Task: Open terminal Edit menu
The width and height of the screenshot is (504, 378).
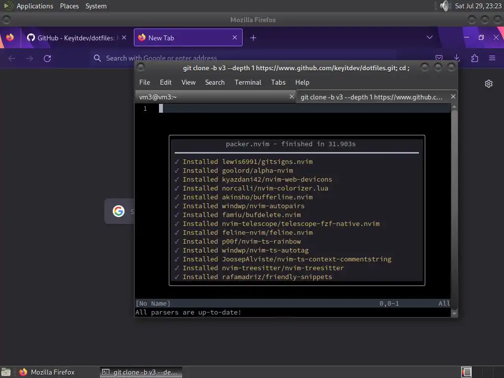Action: [x=165, y=82]
